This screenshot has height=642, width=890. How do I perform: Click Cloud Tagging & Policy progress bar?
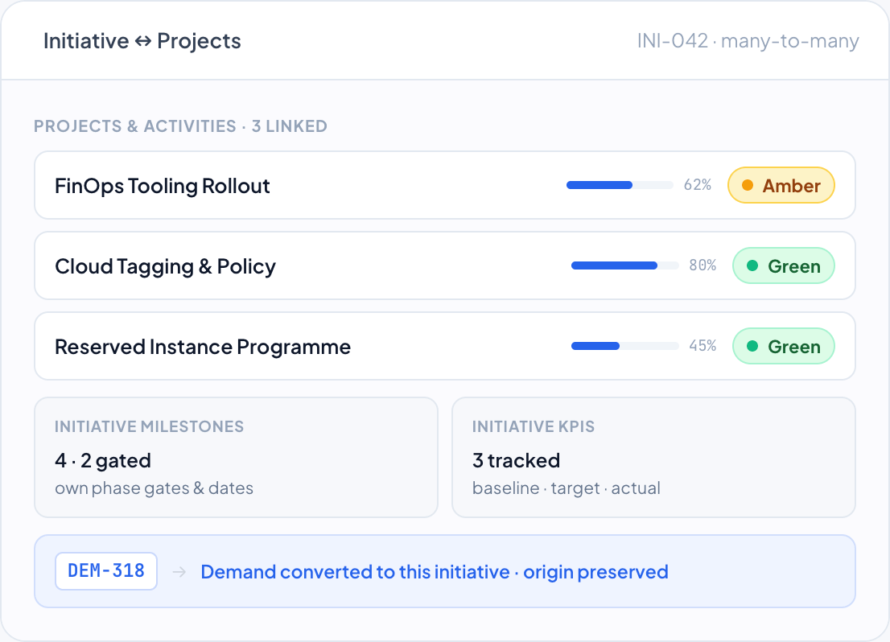point(625,265)
